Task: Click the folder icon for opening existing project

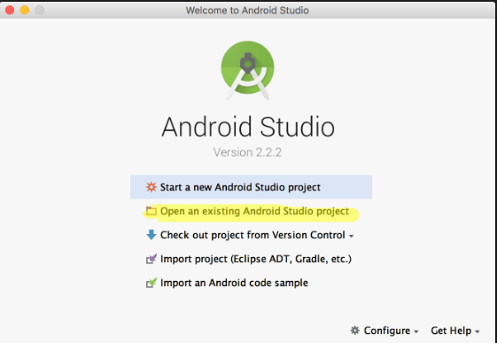Action: pyautogui.click(x=151, y=211)
